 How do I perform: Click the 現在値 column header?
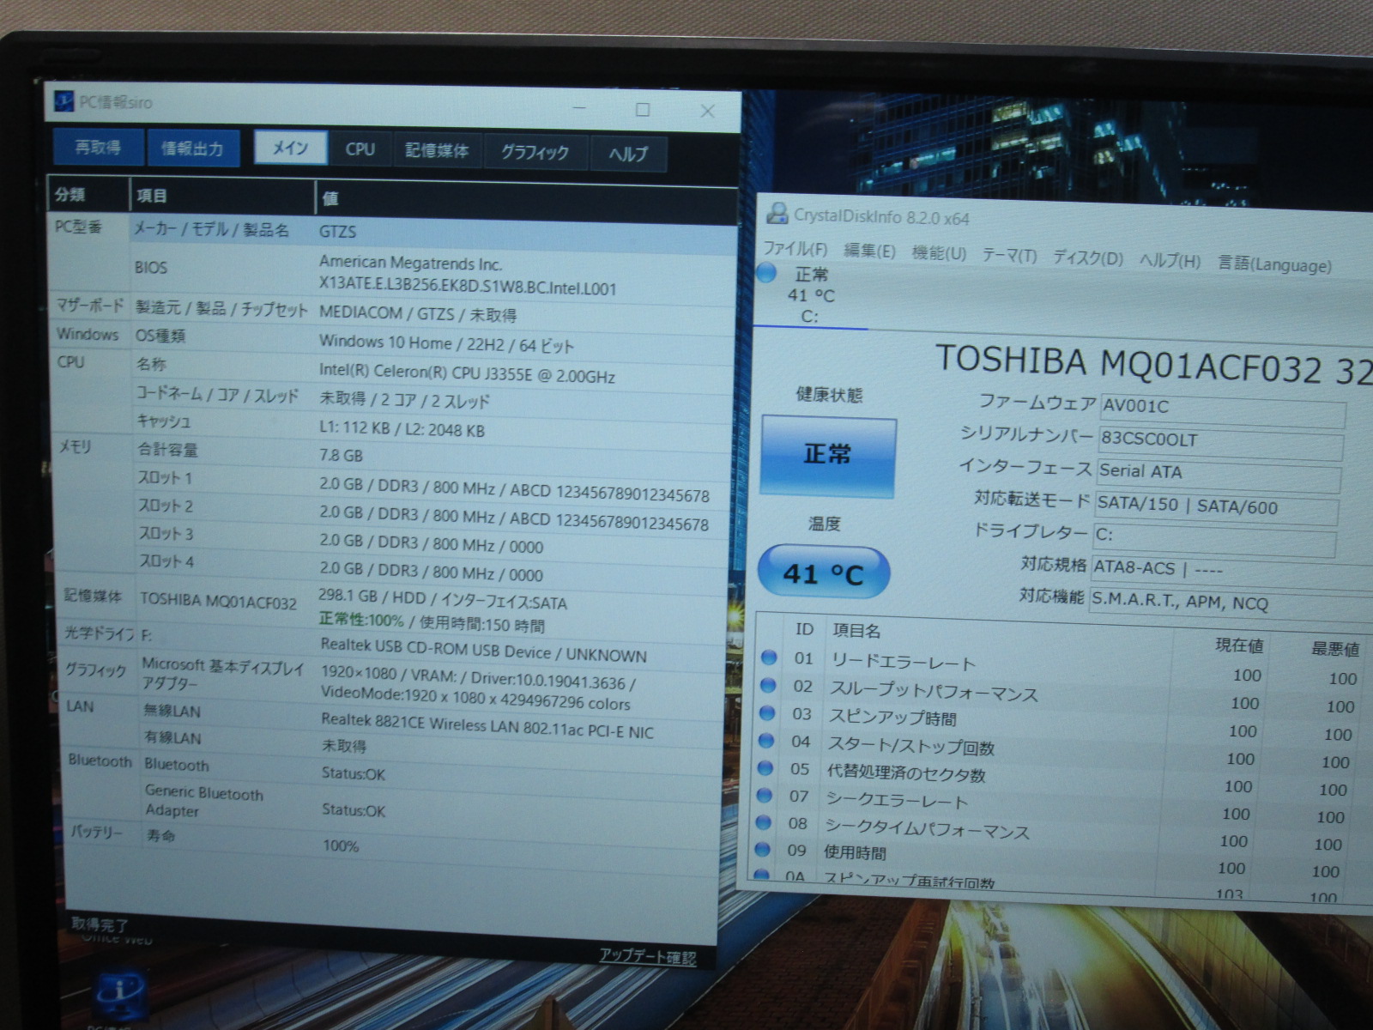coord(1239,645)
